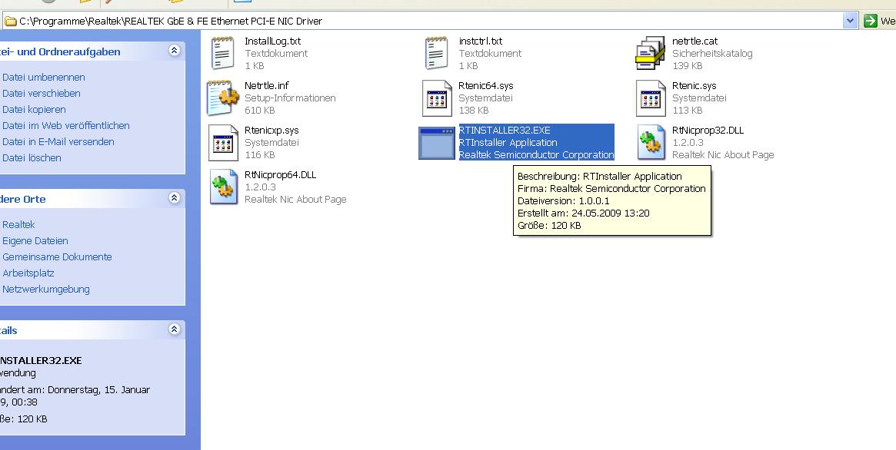This screenshot has width=896, height=450.
Task: Select the instctrl.txt file icon
Action: (x=437, y=53)
